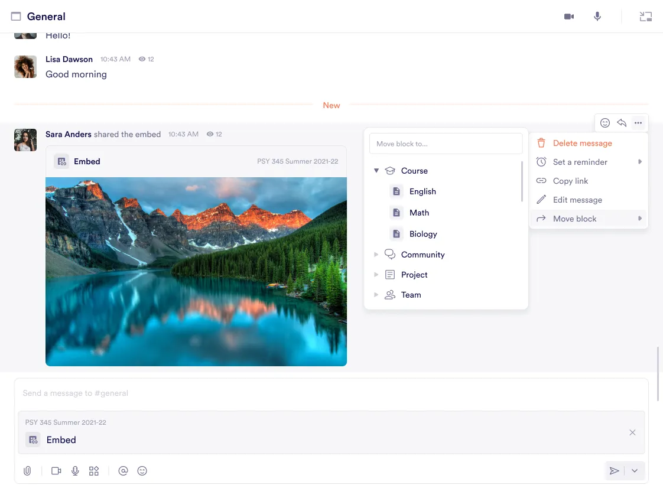This screenshot has height=498, width=663.
Task: Click the 'Move block to...' search field
Action: pyautogui.click(x=446, y=144)
